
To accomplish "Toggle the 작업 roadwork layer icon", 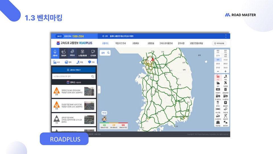I will (x=225, y=77).
